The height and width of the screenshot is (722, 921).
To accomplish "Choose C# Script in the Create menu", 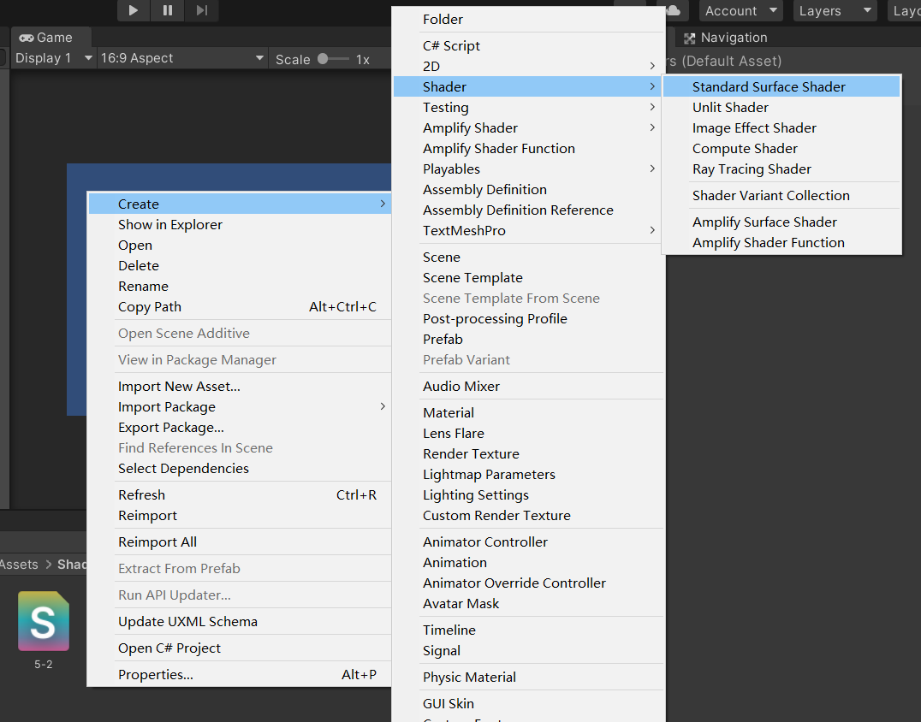I will coord(529,46).
